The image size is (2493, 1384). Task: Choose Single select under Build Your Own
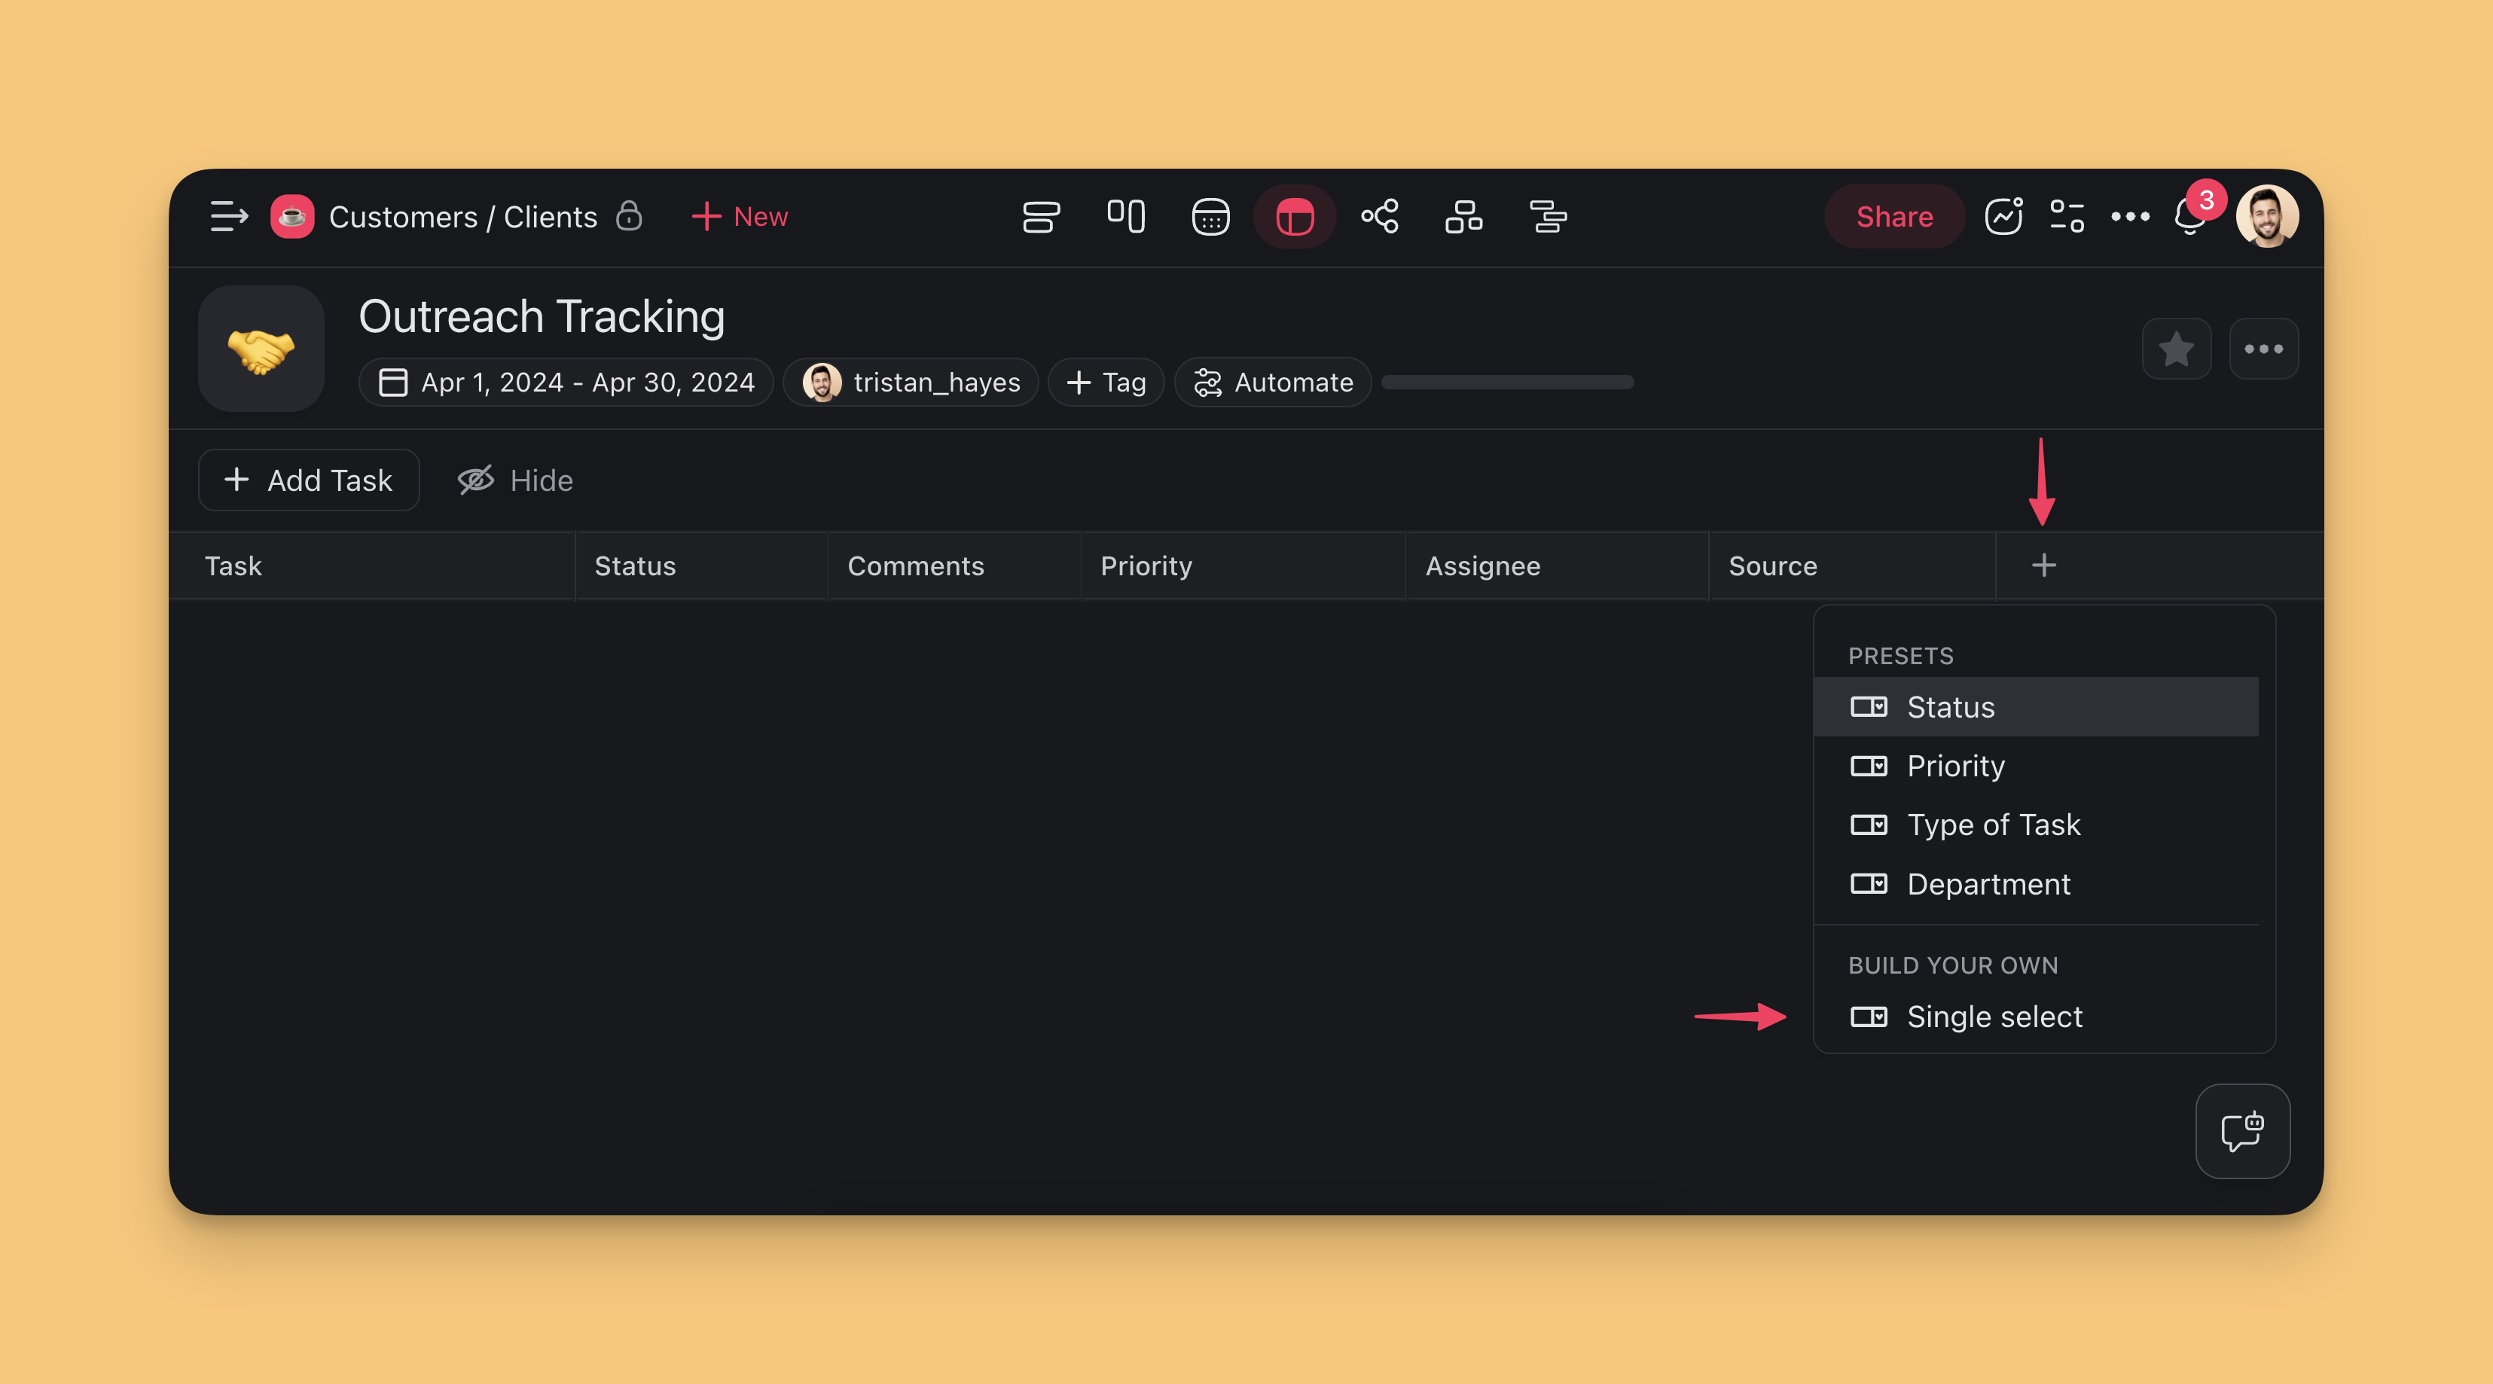1994,1017
